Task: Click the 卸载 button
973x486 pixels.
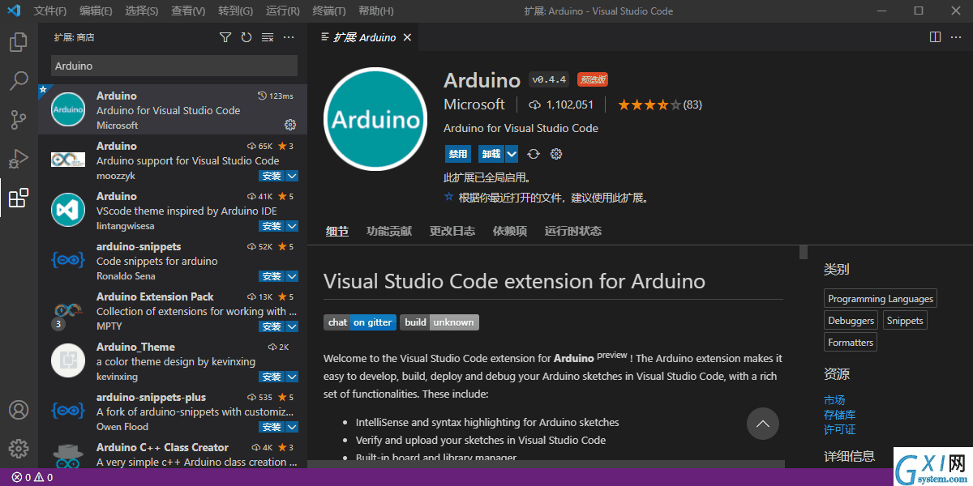Action: click(491, 154)
